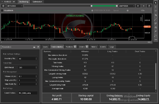Click load parameters folder icon

(x=34, y=47)
